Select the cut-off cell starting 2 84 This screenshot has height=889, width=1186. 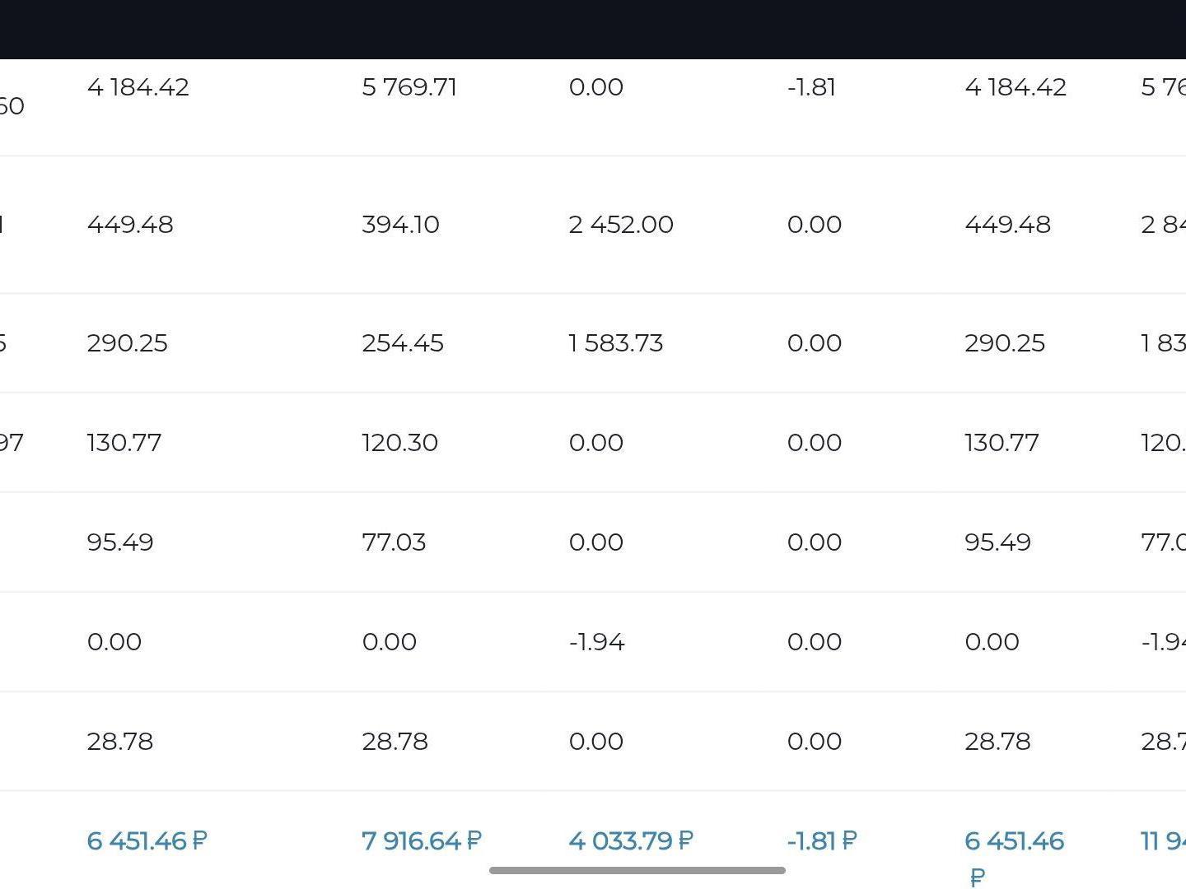pyautogui.click(x=1163, y=225)
